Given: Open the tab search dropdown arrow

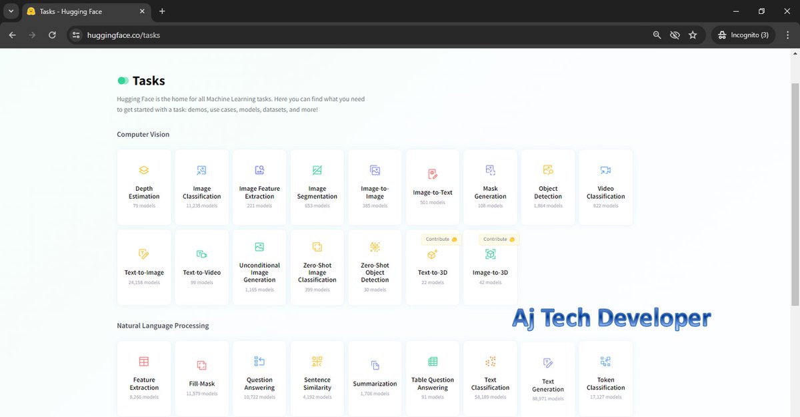Looking at the screenshot, I should [x=10, y=11].
